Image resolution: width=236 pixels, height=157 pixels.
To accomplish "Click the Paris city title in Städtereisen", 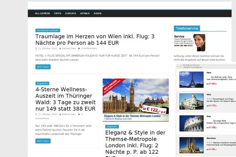I will pos(209,73).
